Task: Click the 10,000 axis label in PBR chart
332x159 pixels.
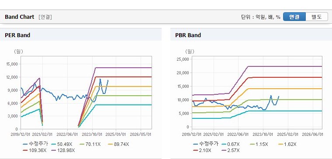Action: point(183,100)
